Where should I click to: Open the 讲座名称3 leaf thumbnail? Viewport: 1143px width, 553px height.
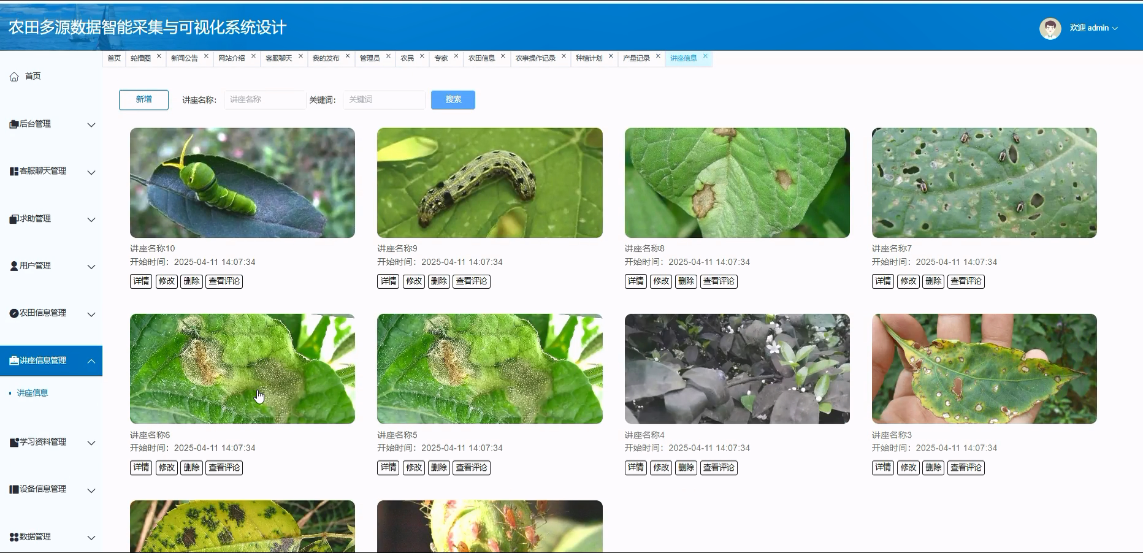(x=984, y=369)
